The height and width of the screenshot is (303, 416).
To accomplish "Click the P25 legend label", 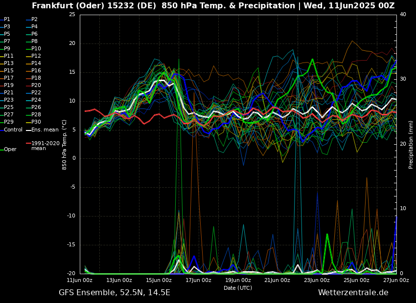I will [7, 107].
